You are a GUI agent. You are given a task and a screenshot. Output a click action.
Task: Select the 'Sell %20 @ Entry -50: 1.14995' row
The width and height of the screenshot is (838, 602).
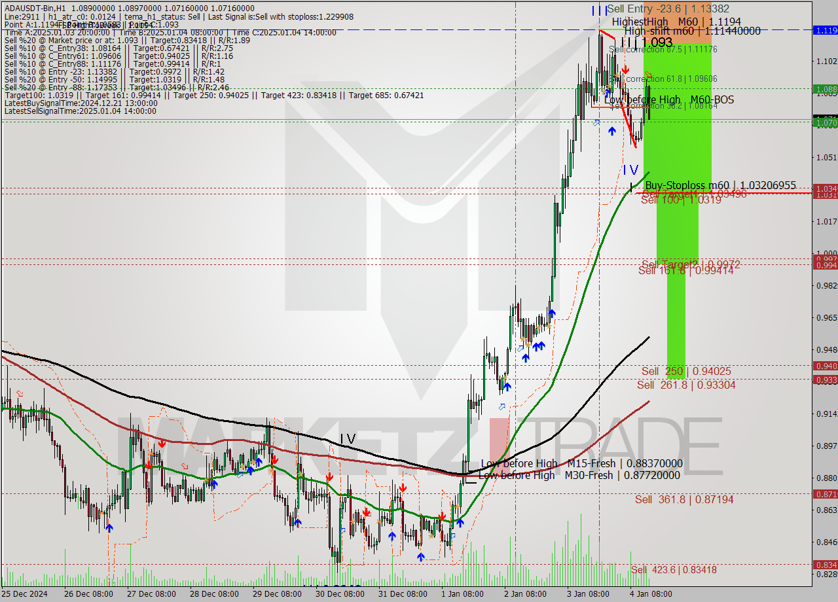click(x=115, y=80)
